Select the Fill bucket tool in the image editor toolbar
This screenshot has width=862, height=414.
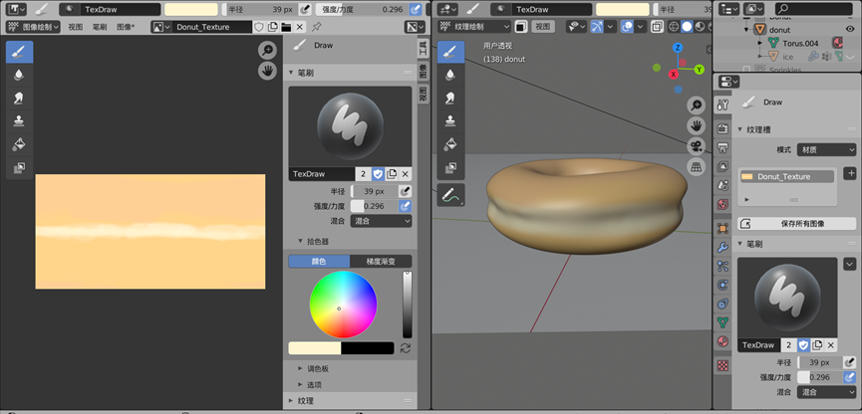click(19, 144)
